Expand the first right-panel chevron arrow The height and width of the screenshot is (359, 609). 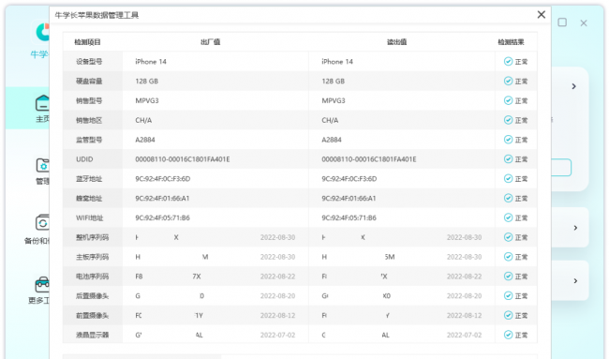[x=573, y=86]
